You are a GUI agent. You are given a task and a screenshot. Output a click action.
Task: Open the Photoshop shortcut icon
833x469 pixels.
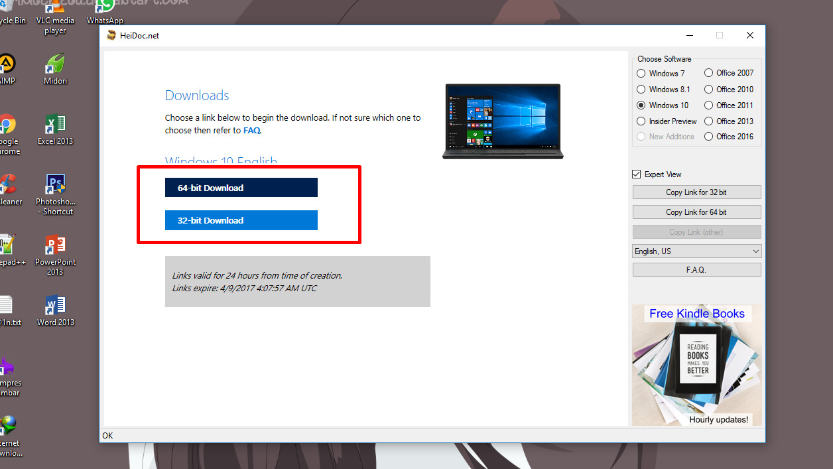[x=55, y=186]
